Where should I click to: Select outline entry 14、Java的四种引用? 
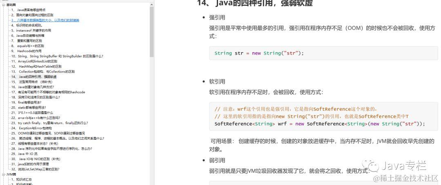click(x=34, y=77)
